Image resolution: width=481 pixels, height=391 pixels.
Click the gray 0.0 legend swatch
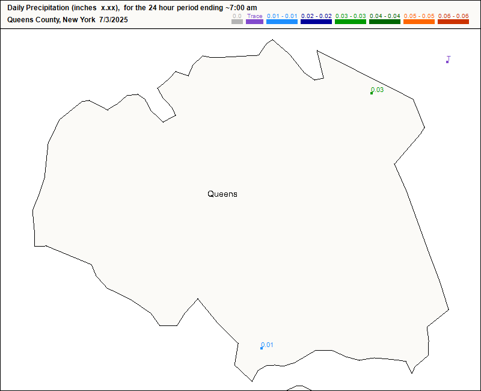(x=237, y=22)
